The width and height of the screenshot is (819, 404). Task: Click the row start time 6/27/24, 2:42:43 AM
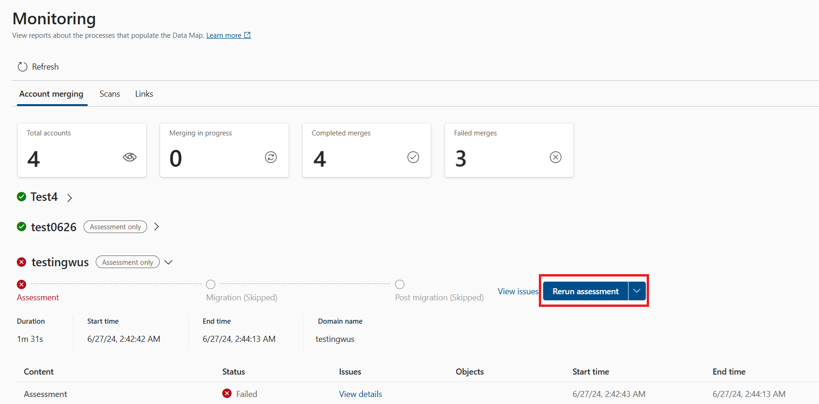609,394
